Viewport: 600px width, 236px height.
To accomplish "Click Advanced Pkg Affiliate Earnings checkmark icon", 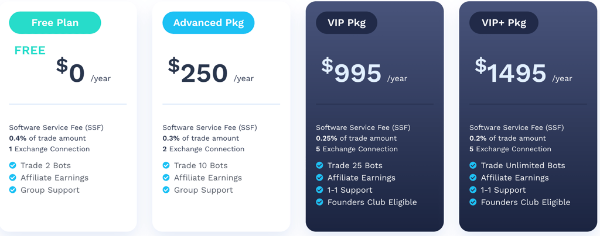I will (166, 178).
